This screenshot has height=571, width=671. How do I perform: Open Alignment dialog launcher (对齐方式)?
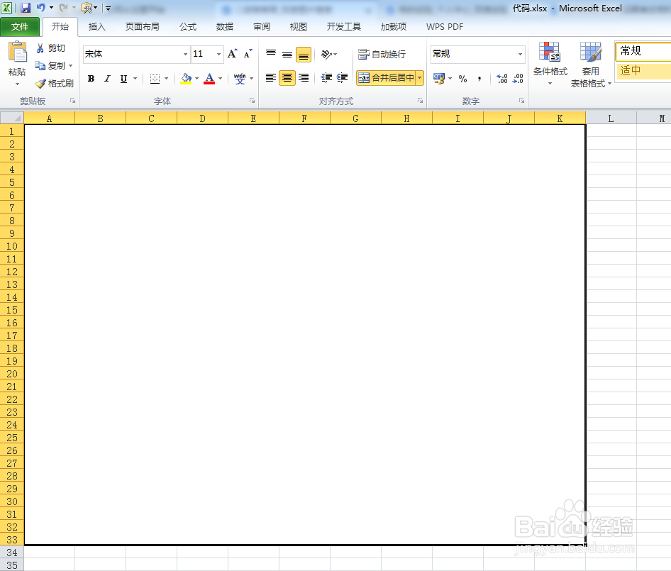pyautogui.click(x=420, y=101)
